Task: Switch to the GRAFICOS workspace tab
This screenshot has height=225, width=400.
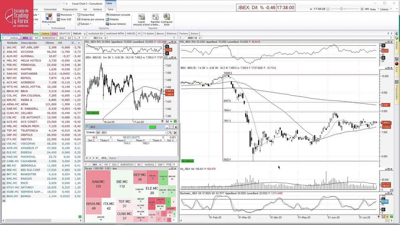Action: tap(65, 33)
